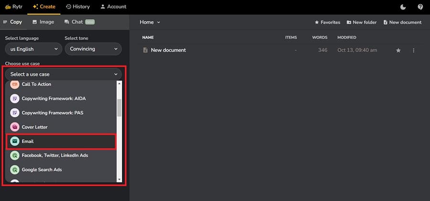Open the Create tab

point(44,7)
